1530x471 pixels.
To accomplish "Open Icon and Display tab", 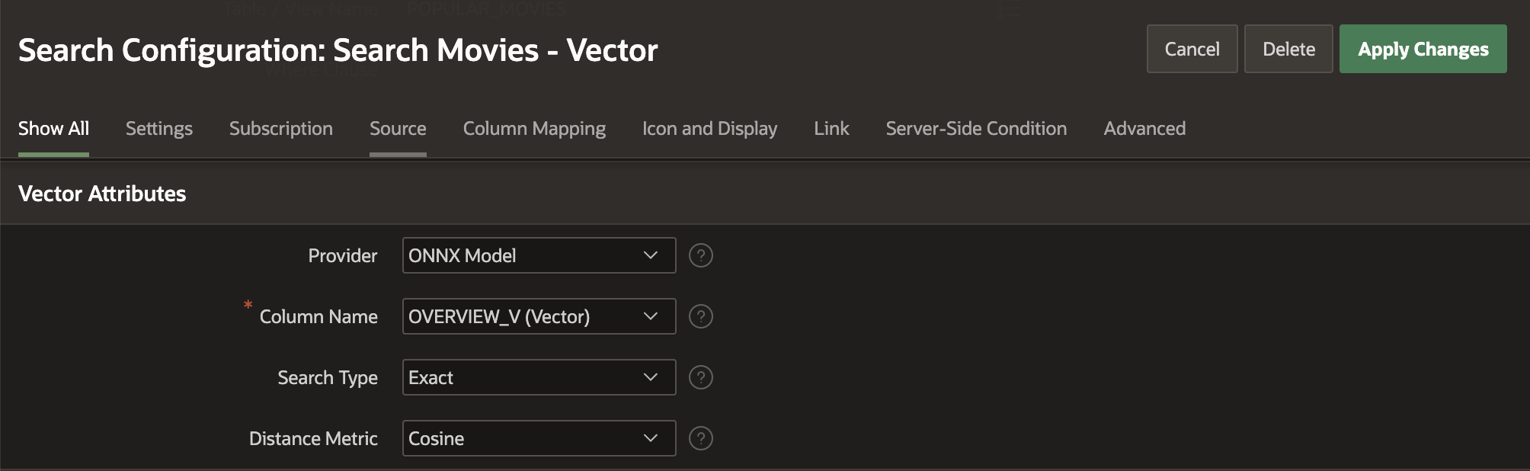I will click(x=709, y=128).
